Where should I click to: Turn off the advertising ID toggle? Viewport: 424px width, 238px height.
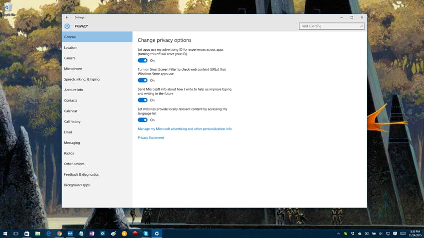(x=143, y=60)
